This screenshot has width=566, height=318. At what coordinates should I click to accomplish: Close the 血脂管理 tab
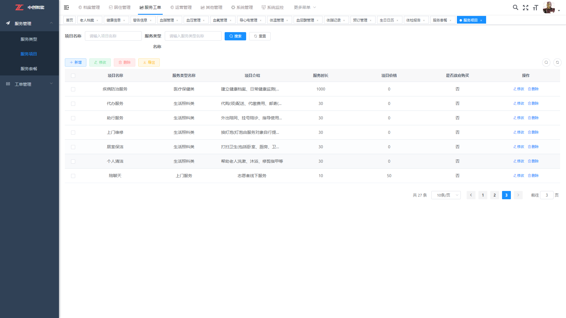(x=177, y=20)
